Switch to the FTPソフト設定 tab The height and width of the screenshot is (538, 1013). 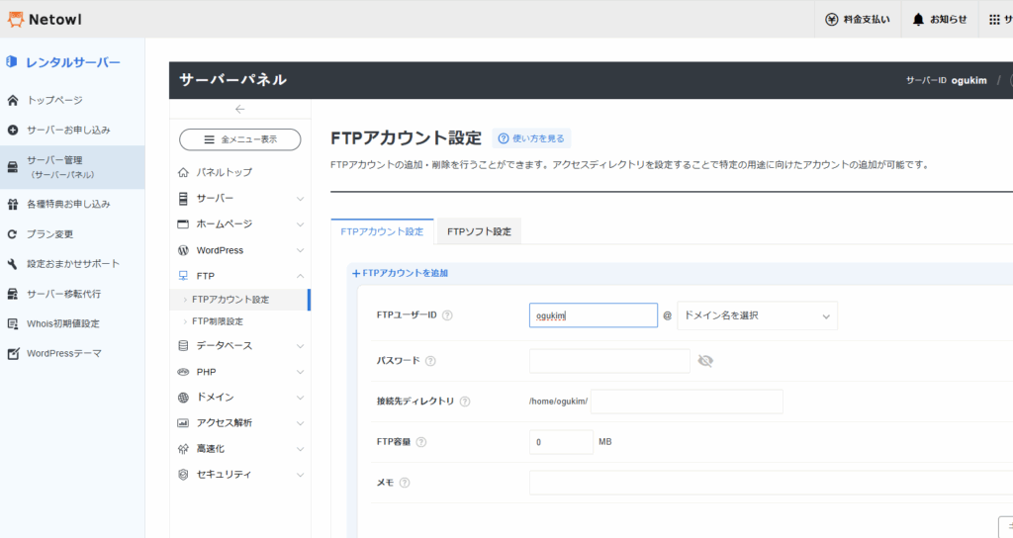(479, 231)
